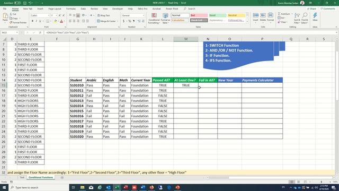Click the Insert Function fx icon
This screenshot has height=191, width=339.
(40, 32)
